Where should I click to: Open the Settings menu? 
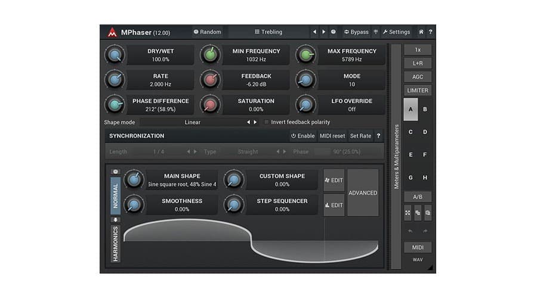[396, 32]
